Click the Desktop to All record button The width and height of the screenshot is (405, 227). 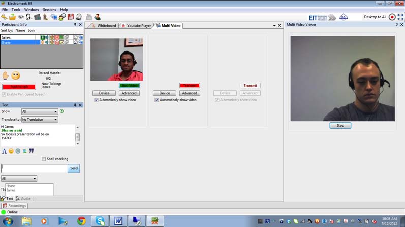pyautogui.click(x=392, y=17)
